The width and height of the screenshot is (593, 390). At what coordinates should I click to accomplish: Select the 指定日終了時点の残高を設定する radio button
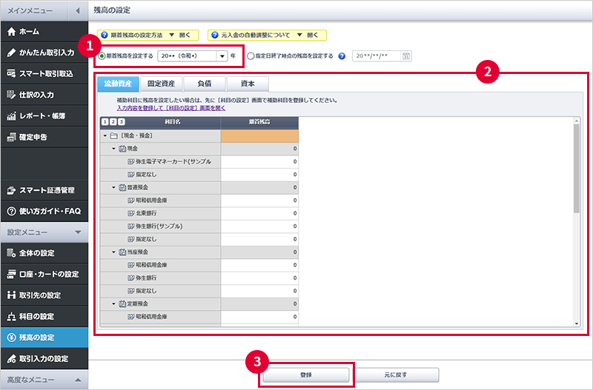tap(250, 56)
